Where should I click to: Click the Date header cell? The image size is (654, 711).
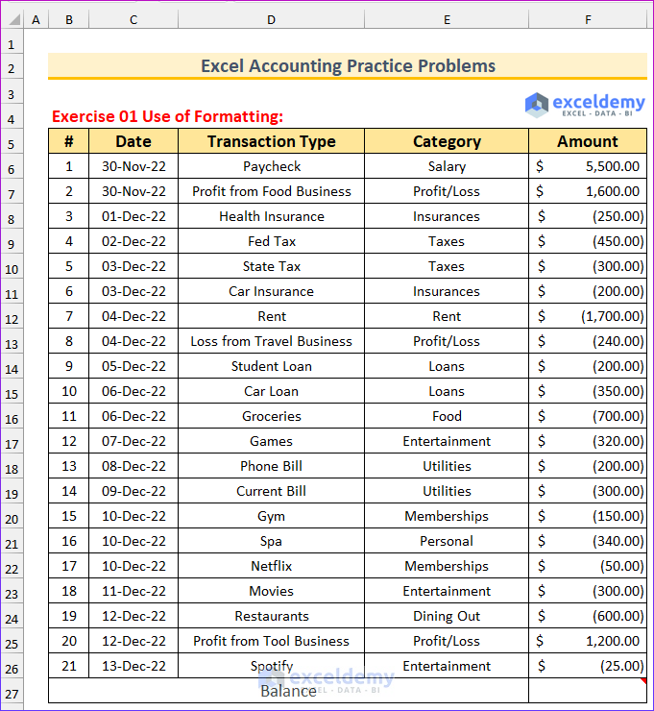point(133,141)
